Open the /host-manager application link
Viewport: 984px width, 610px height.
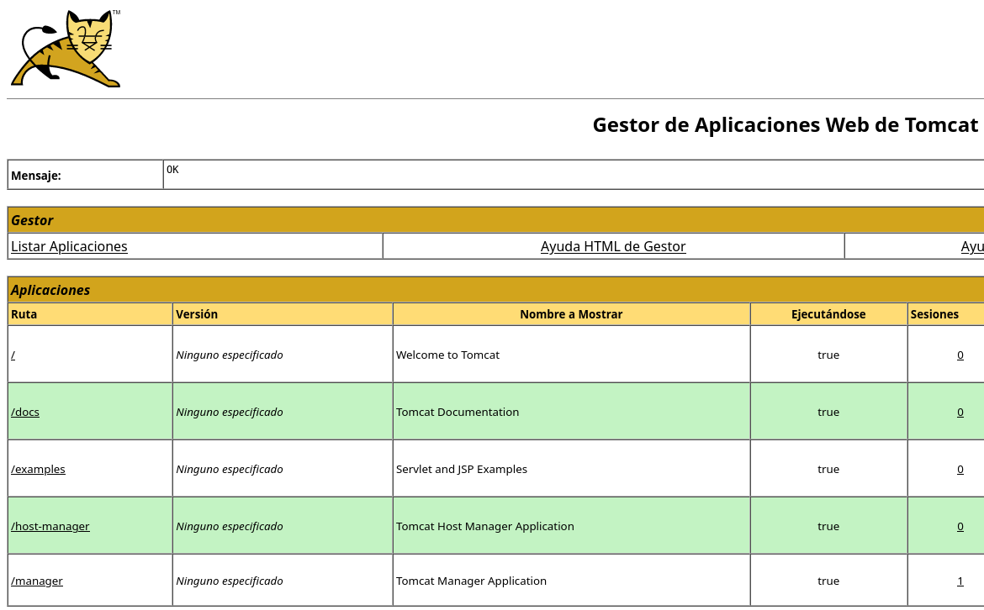click(x=50, y=526)
